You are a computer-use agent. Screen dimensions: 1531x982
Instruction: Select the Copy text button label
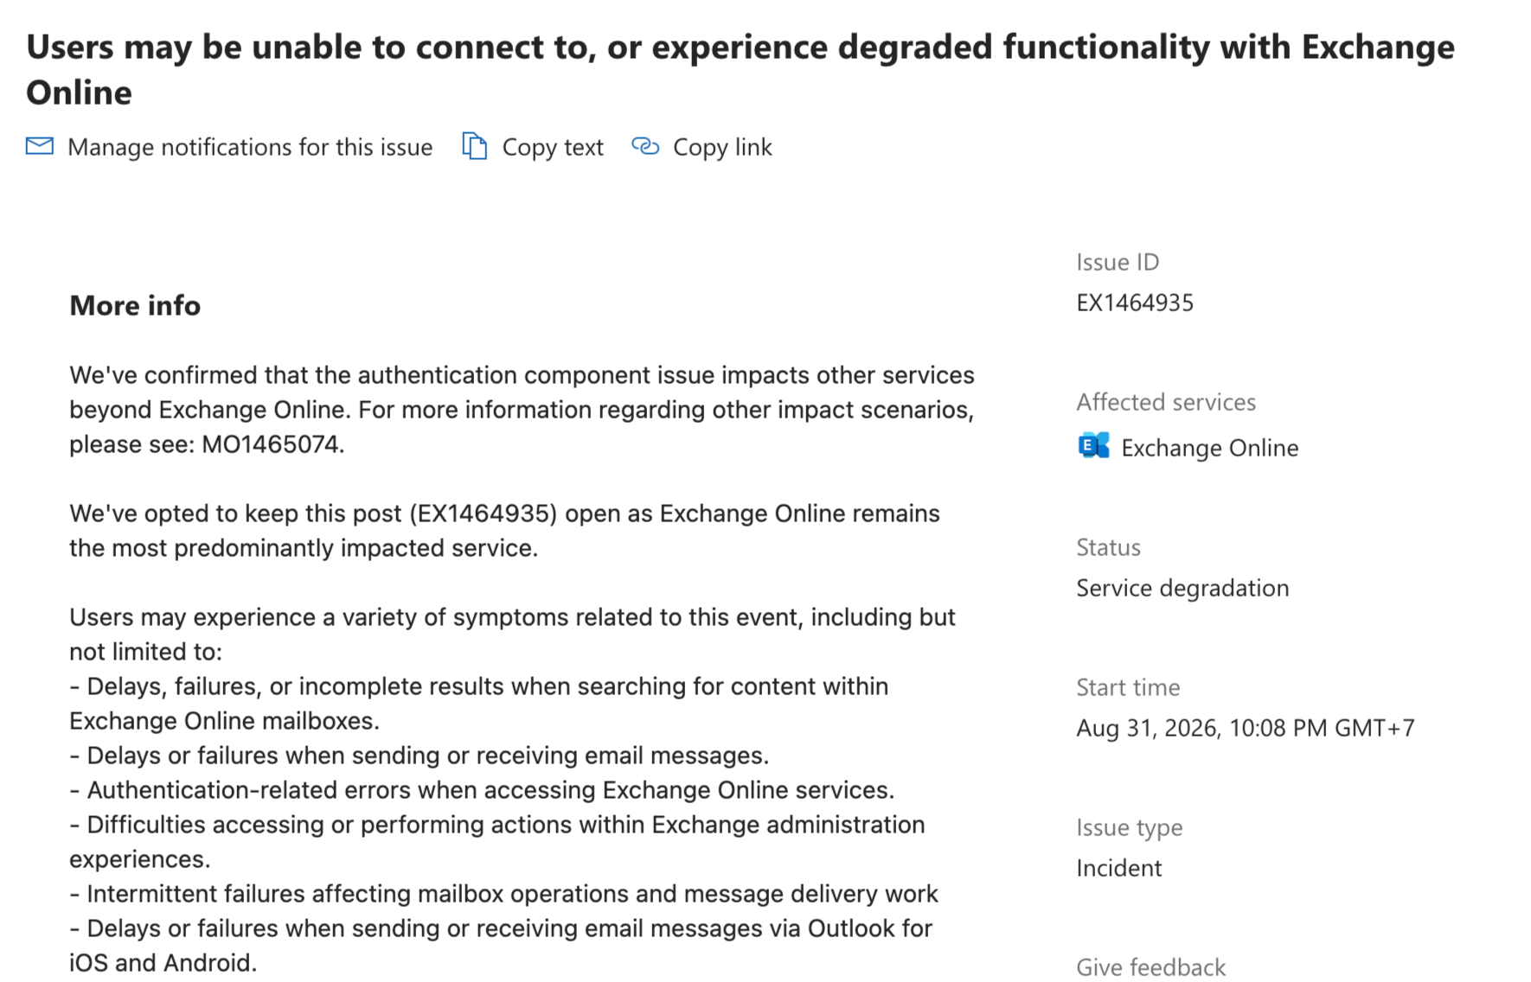point(553,147)
